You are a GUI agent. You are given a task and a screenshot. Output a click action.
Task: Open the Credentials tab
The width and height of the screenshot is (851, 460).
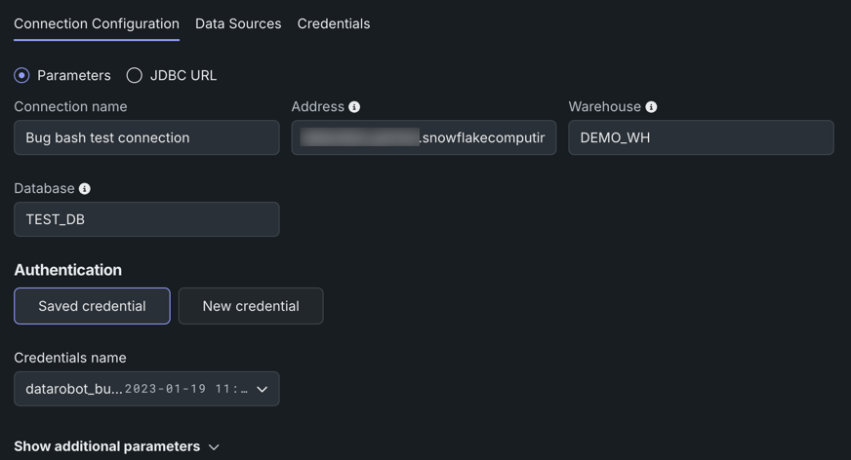[334, 23]
